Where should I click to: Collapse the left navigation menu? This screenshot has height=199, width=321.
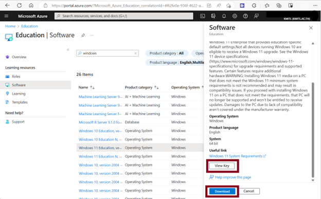[68, 49]
